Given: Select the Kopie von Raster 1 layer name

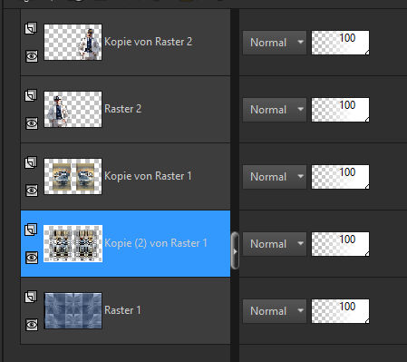Looking at the screenshot, I should tap(148, 176).
